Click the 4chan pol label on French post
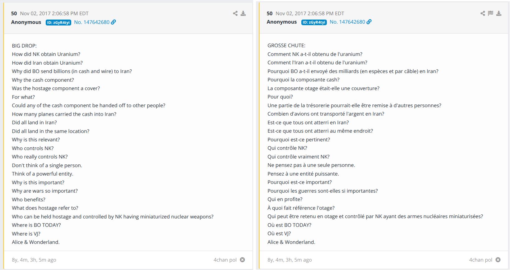This screenshot has width=510, height=270. pos(481,260)
